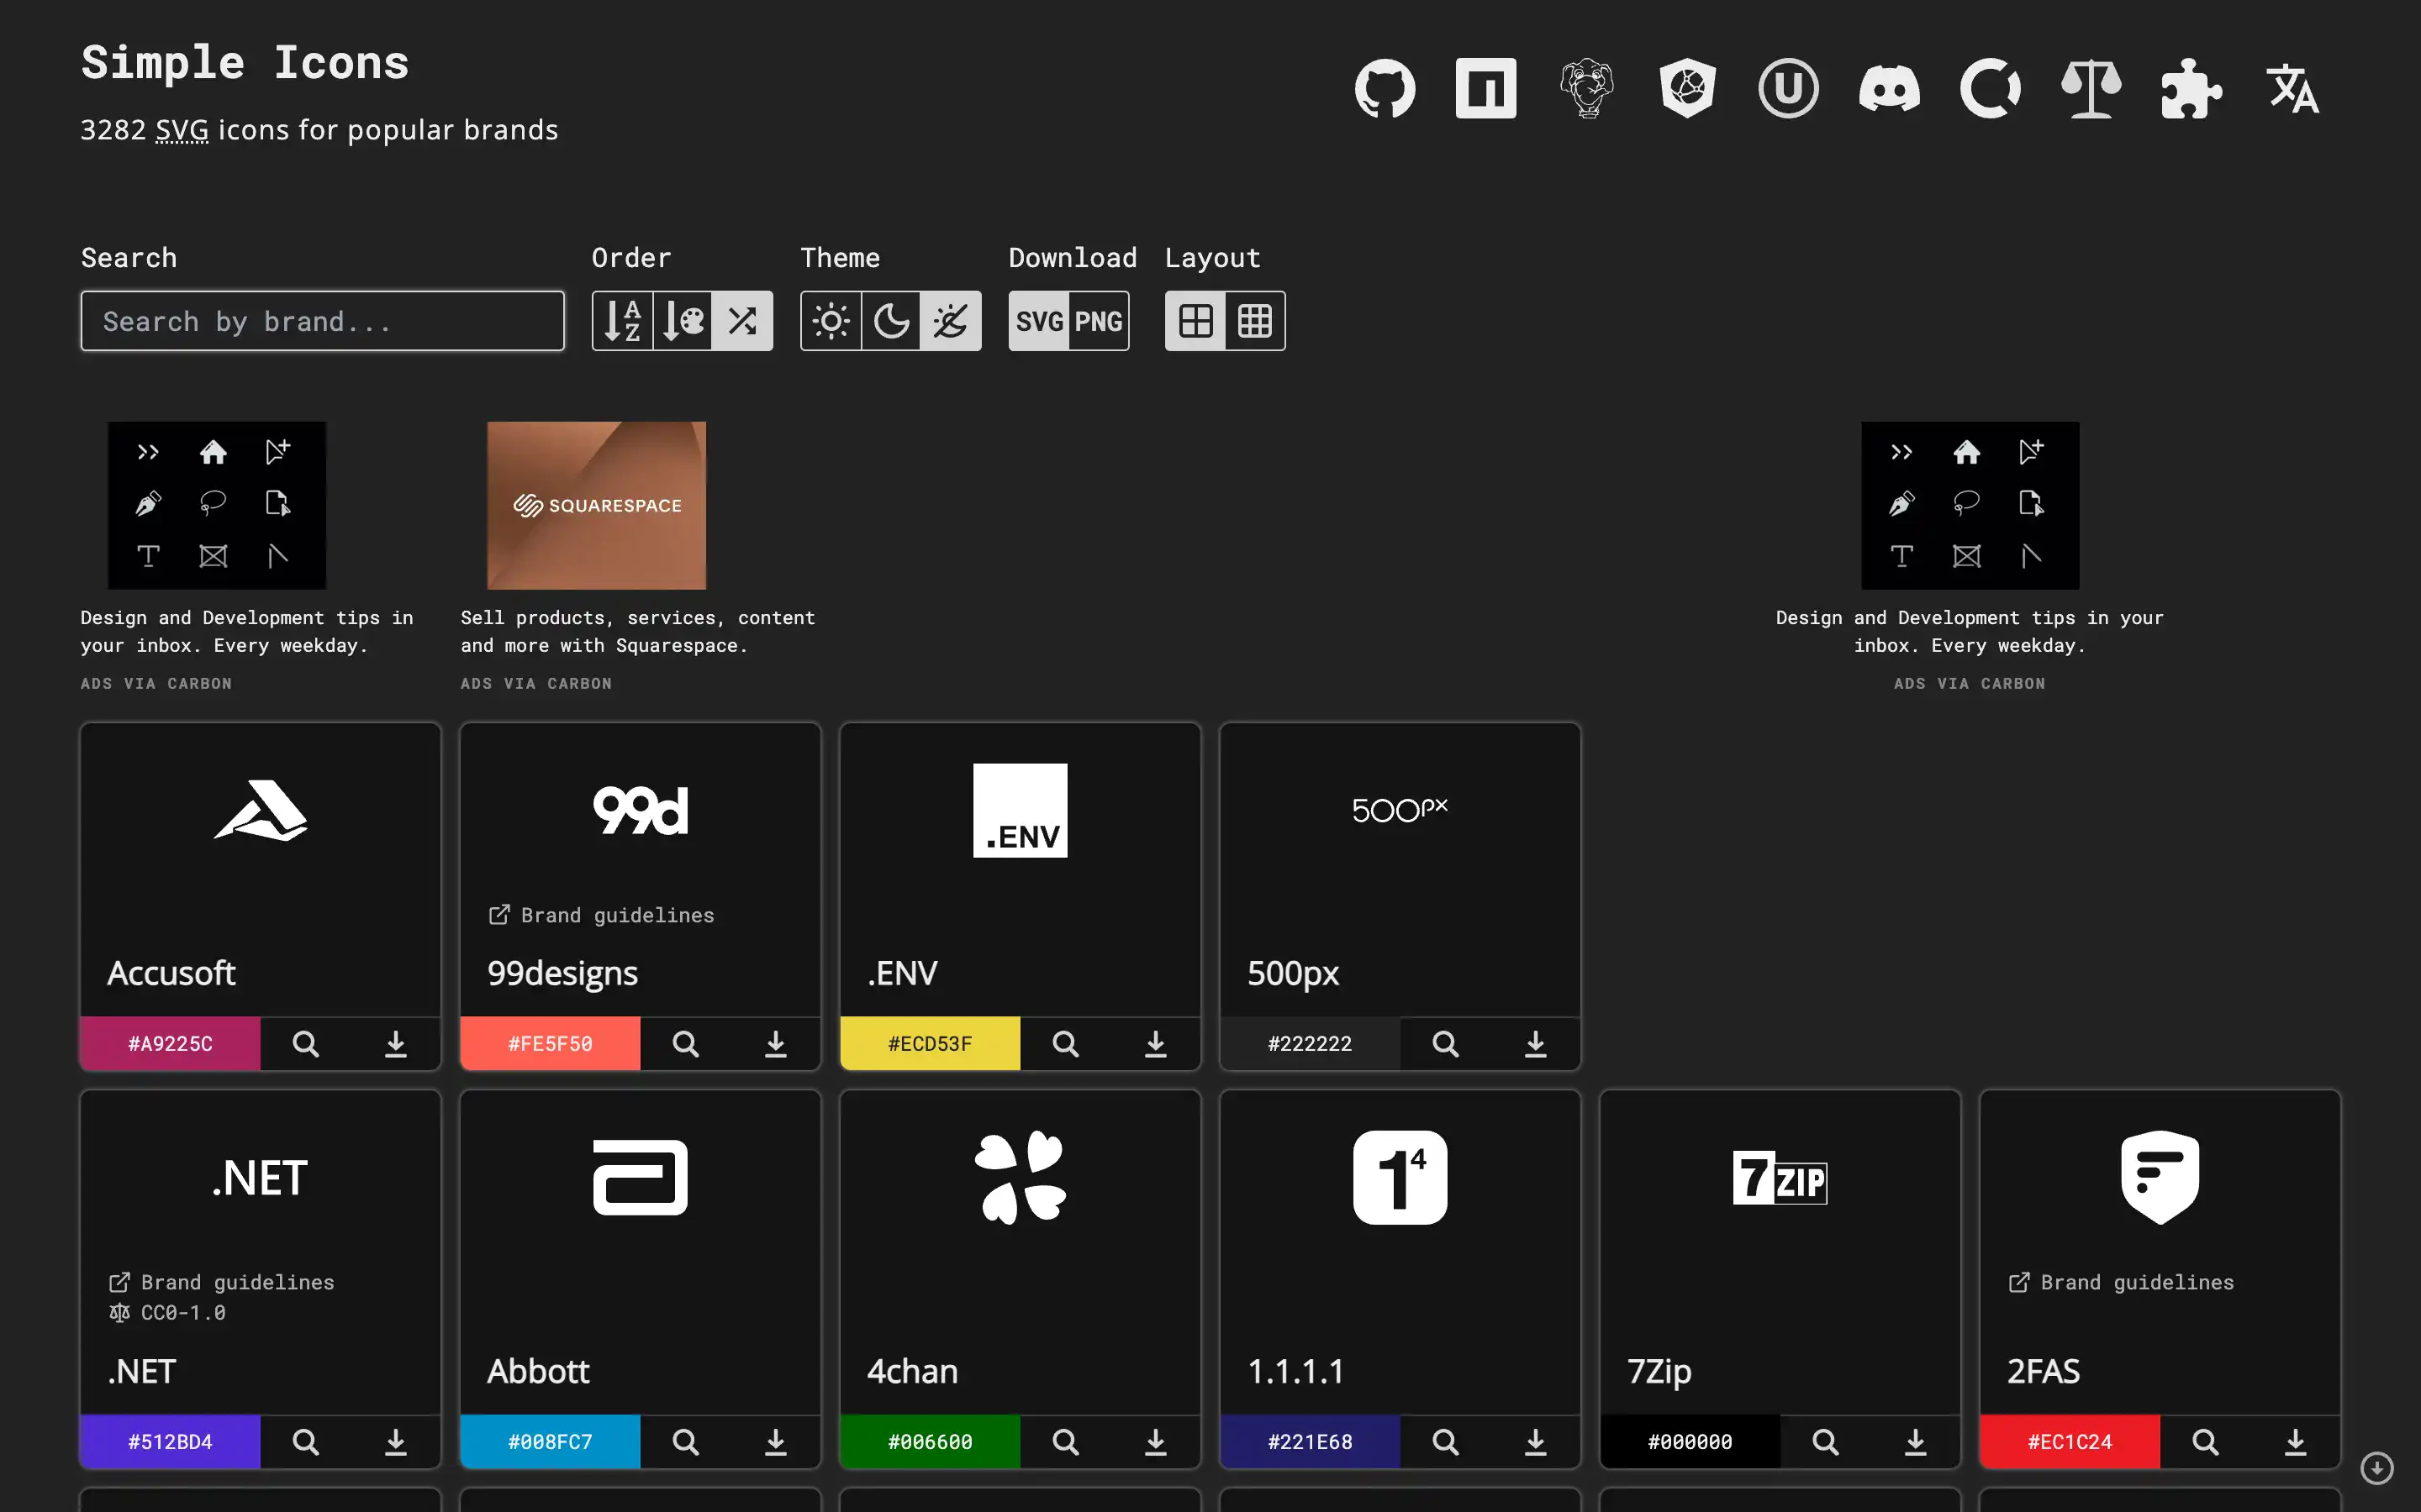
Task: Copy .NET color #512BD4
Action: [x=170, y=1441]
